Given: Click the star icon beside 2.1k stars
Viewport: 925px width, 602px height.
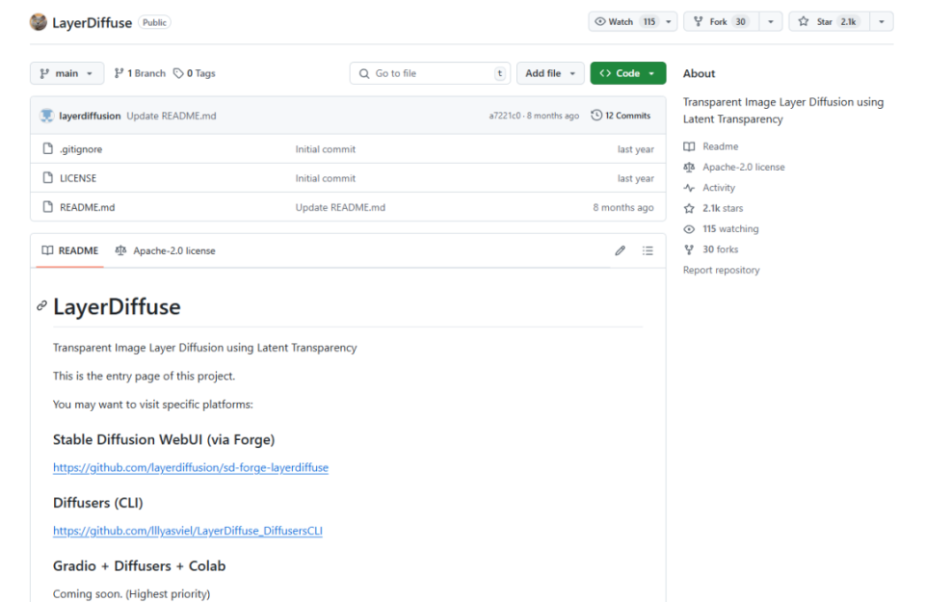Looking at the screenshot, I should pos(689,208).
